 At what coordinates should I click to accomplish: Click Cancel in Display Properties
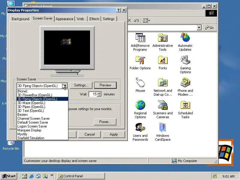pos(89,134)
